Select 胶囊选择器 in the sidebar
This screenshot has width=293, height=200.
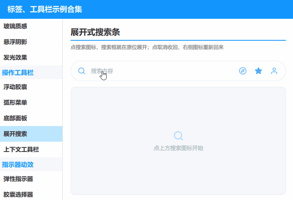click(x=31, y=194)
